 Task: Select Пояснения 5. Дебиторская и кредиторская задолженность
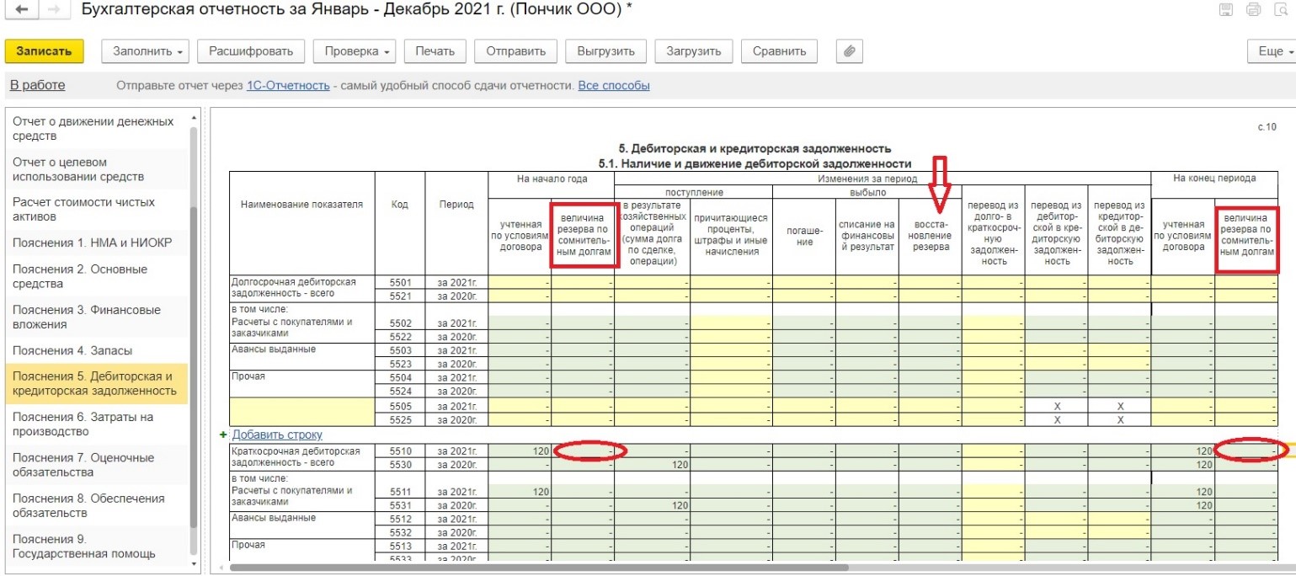tap(97, 383)
